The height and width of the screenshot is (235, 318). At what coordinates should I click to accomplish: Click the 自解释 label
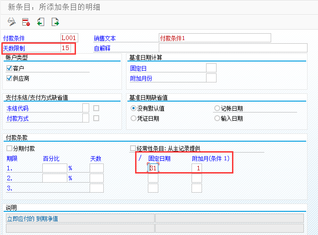pos(102,48)
